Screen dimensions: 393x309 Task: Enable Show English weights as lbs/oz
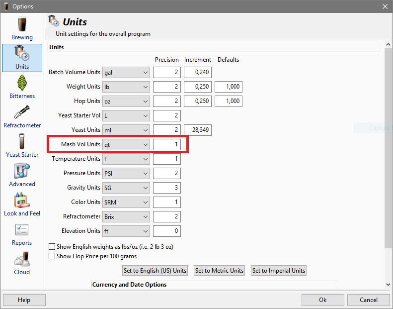[52, 247]
